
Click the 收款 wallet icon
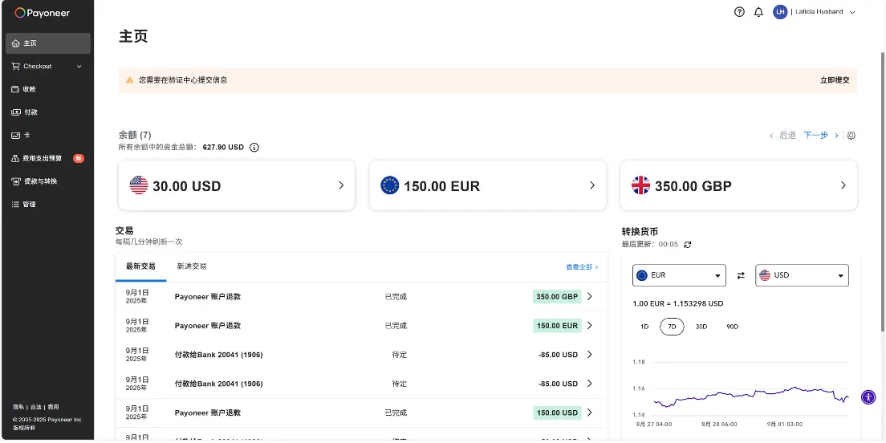16,89
